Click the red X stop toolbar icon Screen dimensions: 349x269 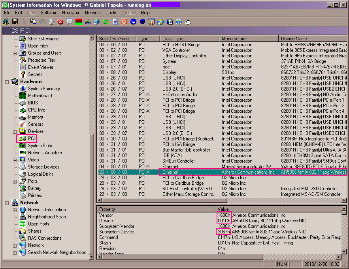point(60,22)
